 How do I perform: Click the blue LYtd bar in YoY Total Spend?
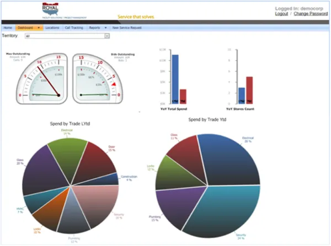pos(175,79)
